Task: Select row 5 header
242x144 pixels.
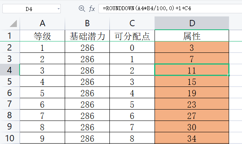Action: pos(10,81)
